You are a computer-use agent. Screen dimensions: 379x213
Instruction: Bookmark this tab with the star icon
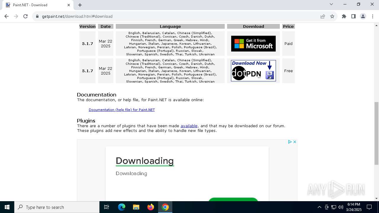click(332, 16)
